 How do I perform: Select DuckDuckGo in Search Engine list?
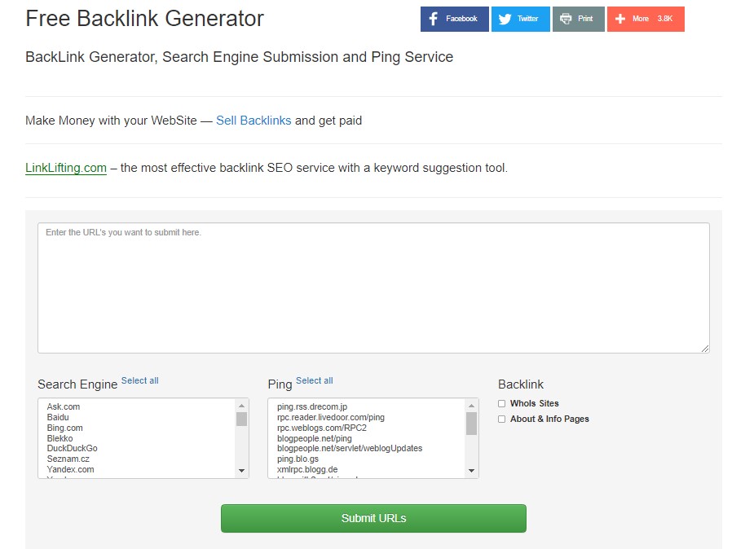(x=72, y=448)
